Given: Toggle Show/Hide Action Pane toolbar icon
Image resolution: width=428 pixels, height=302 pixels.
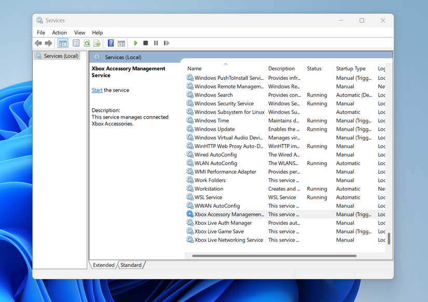Looking at the screenshot, I should 121,43.
